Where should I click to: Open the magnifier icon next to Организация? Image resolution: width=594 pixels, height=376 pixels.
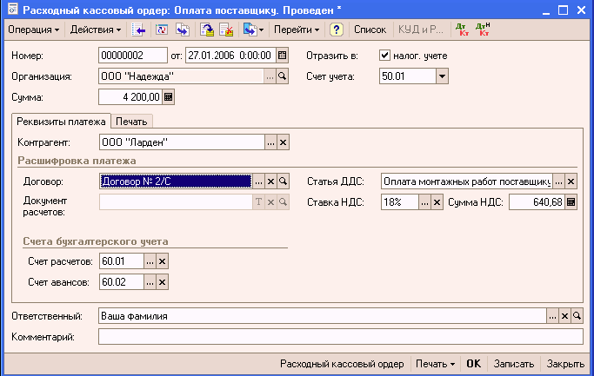[x=283, y=76]
